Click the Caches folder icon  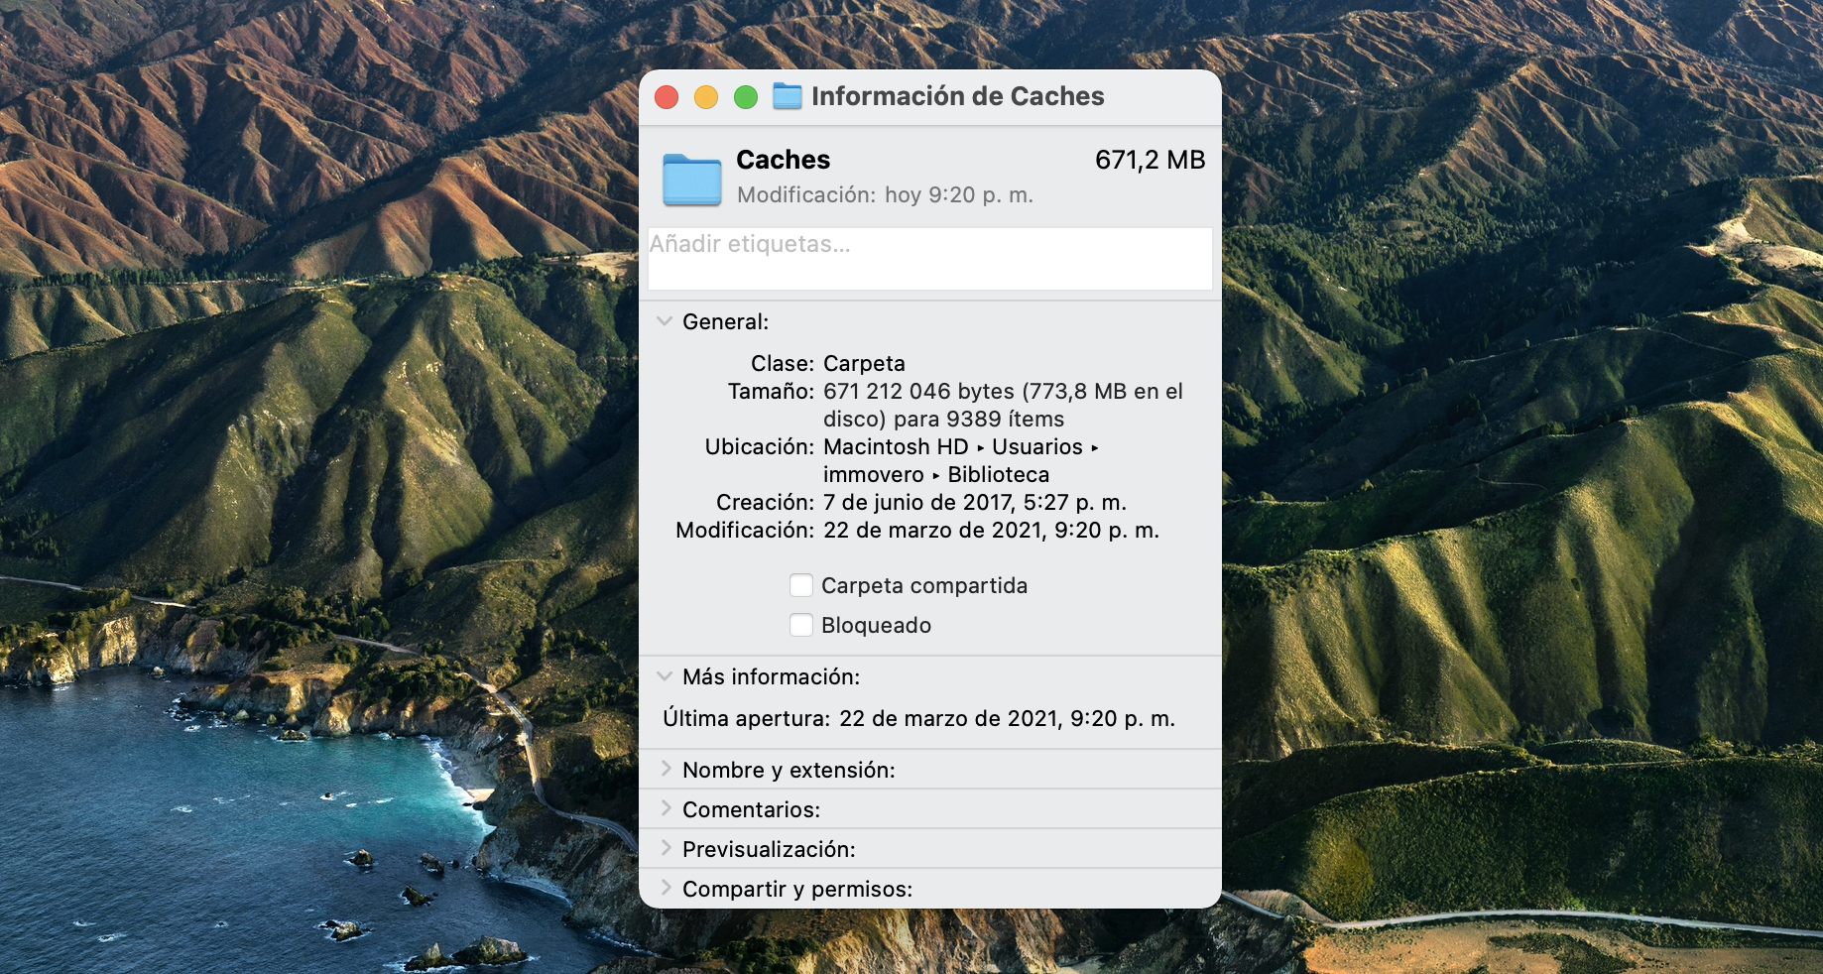692,180
